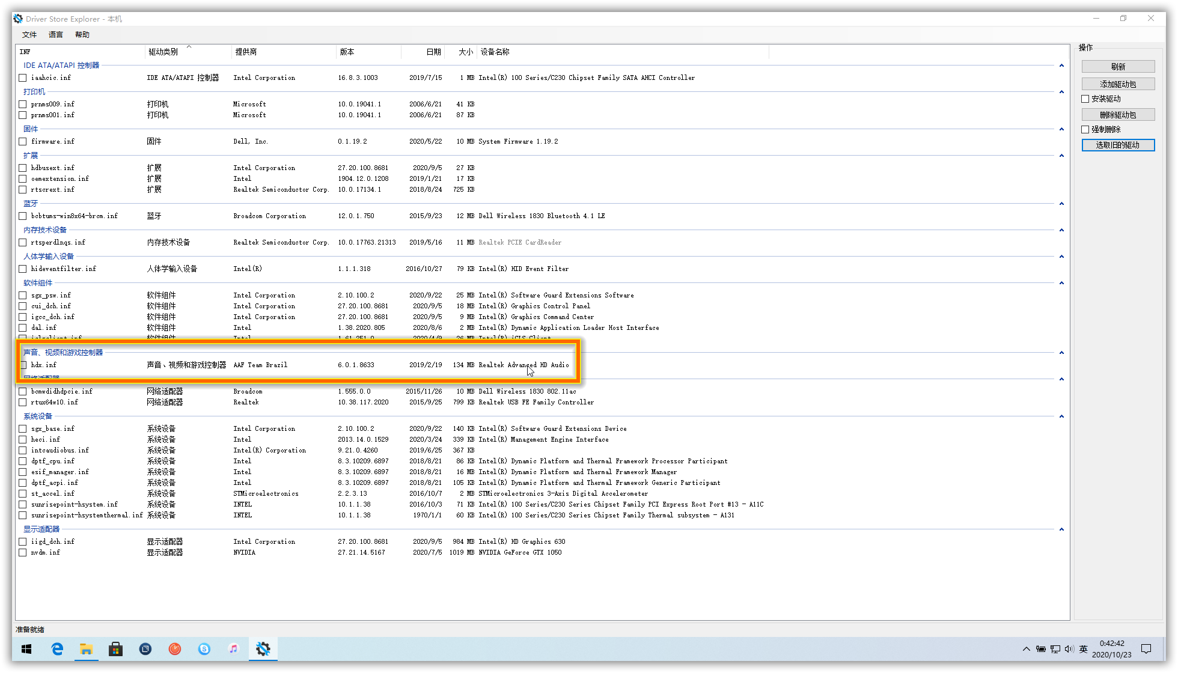Enable the 安装驱动 checkbox
Image resolution: width=1178 pixels, height=673 pixels.
(1085, 99)
